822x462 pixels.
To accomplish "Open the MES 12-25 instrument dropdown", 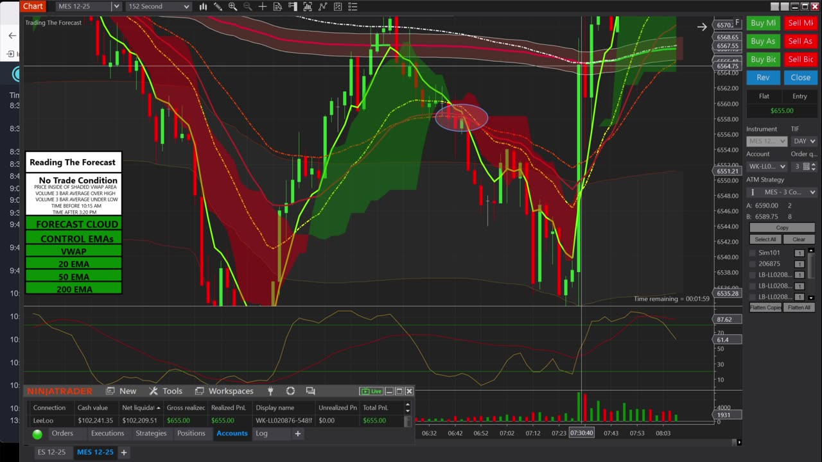I will click(x=89, y=6).
